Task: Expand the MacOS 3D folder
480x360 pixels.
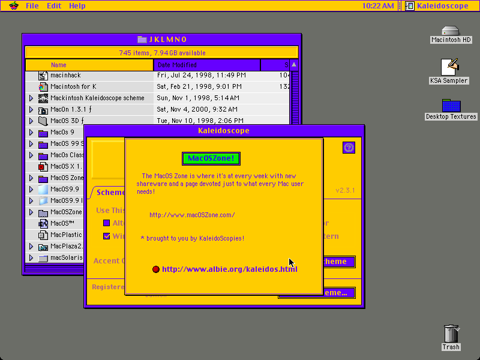Action: click(x=31, y=121)
